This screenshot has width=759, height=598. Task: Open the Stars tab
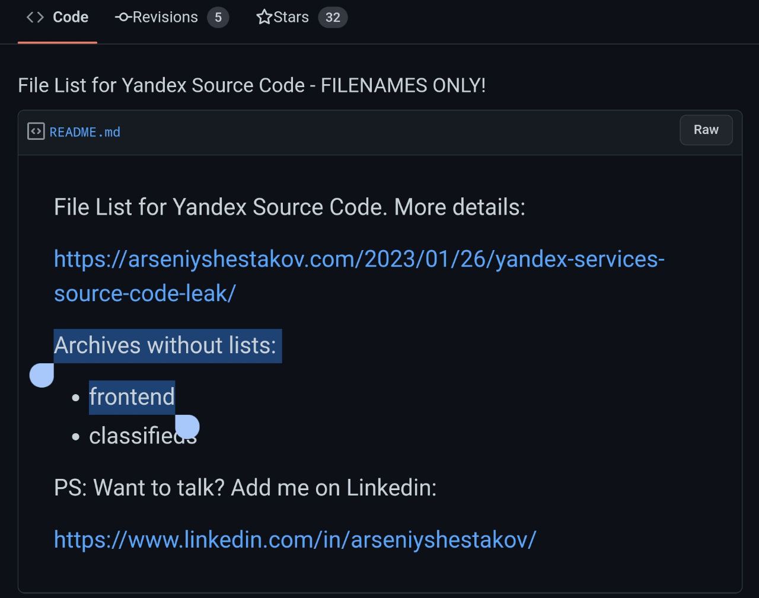301,17
